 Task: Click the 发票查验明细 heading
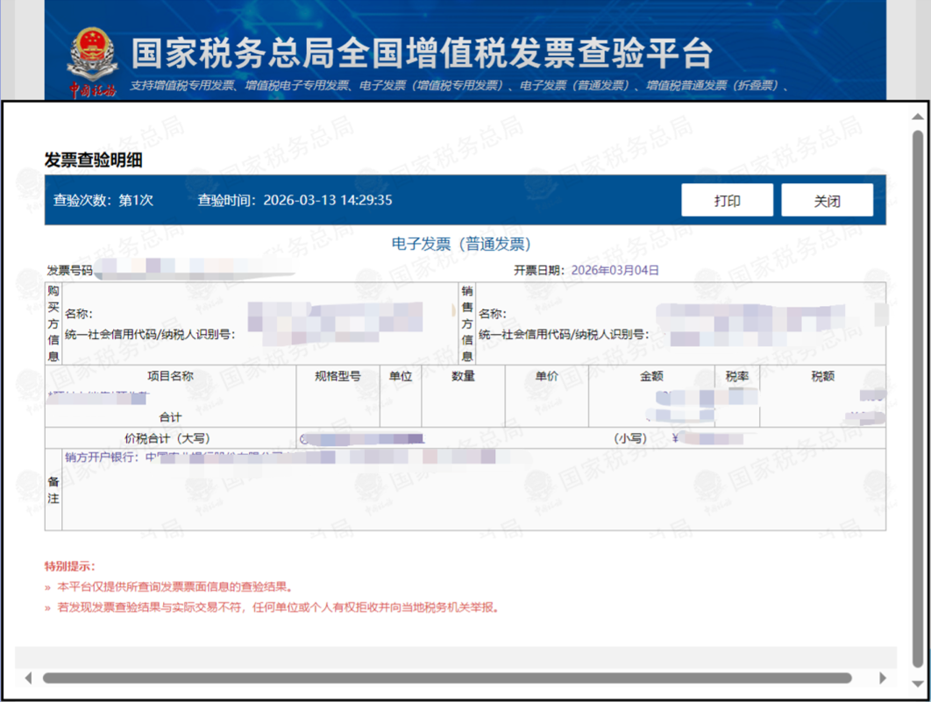93,160
